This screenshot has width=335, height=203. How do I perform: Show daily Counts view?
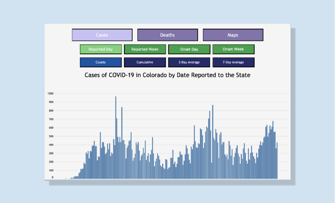pyautogui.click(x=101, y=63)
